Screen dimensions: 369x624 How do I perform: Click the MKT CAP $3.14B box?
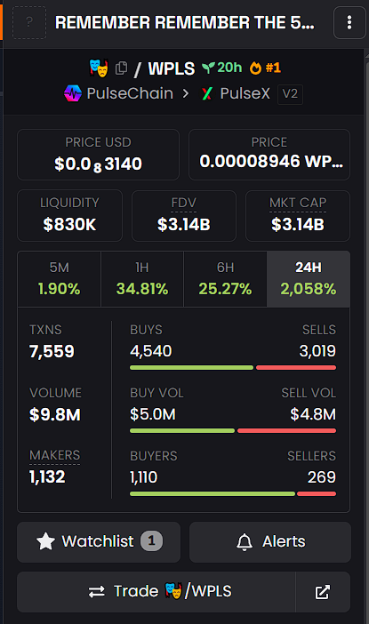click(x=298, y=216)
